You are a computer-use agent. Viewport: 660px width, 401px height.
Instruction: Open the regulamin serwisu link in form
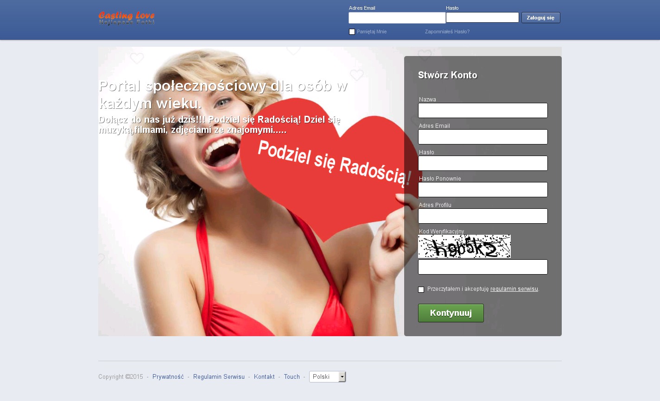pyautogui.click(x=514, y=289)
